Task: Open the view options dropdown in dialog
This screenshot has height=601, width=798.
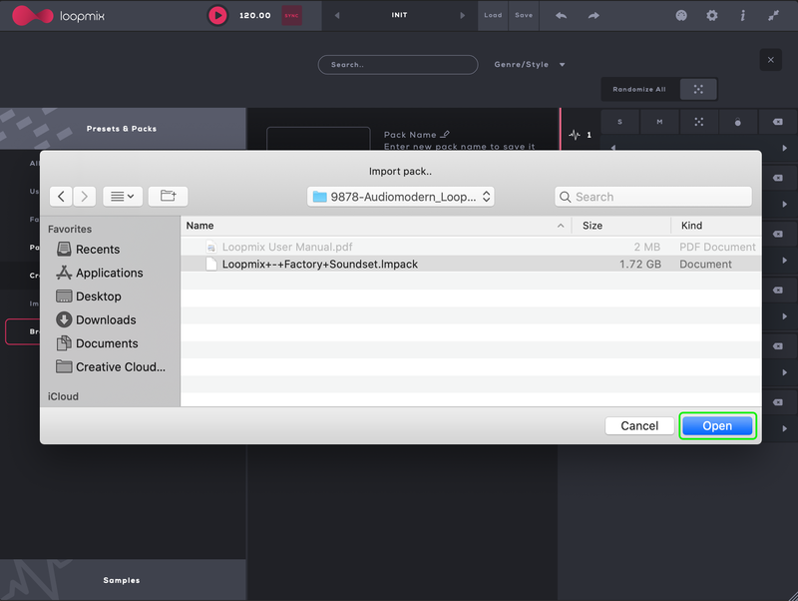Action: click(123, 197)
